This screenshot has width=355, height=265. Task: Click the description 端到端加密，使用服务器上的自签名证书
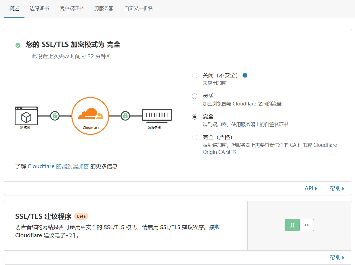pyautogui.click(x=245, y=124)
